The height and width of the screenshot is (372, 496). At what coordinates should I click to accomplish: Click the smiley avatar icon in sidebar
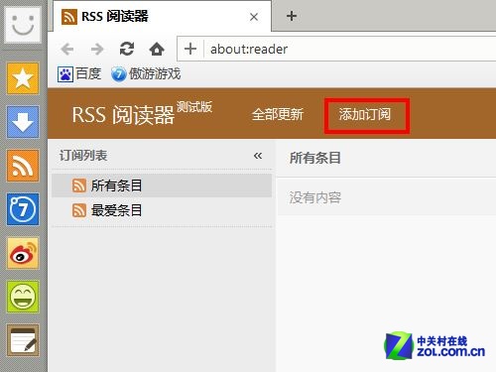coord(23,25)
